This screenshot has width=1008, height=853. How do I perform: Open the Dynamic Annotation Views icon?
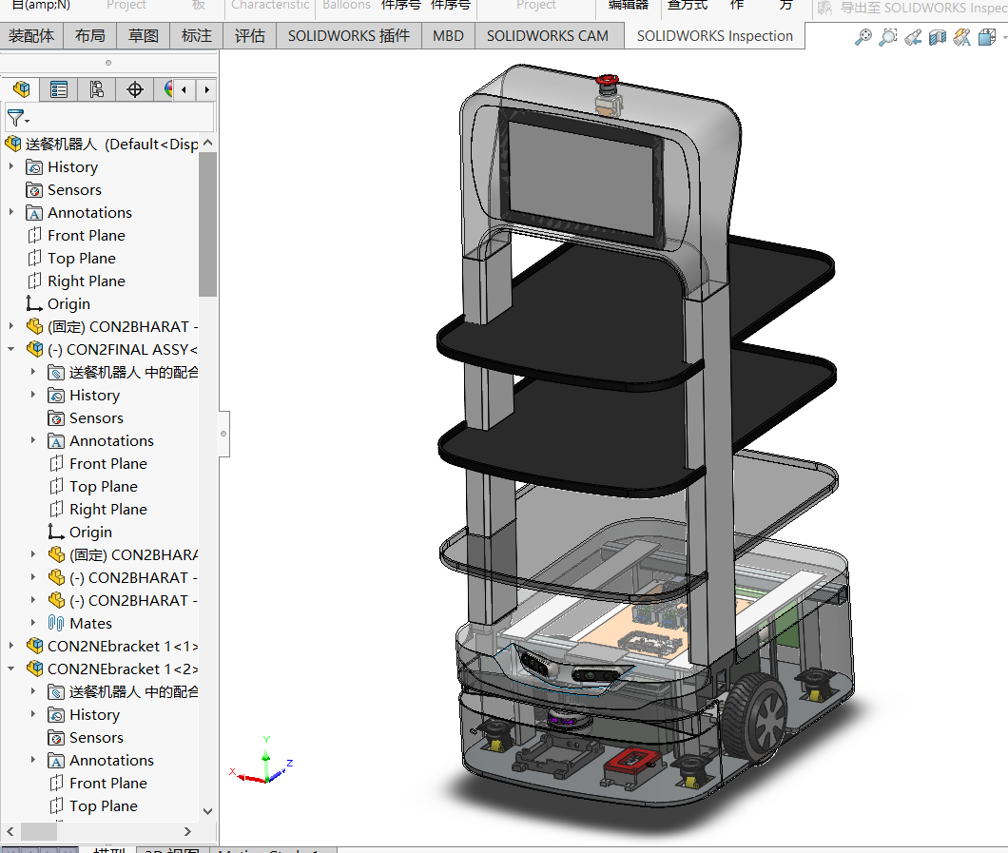coord(961,37)
